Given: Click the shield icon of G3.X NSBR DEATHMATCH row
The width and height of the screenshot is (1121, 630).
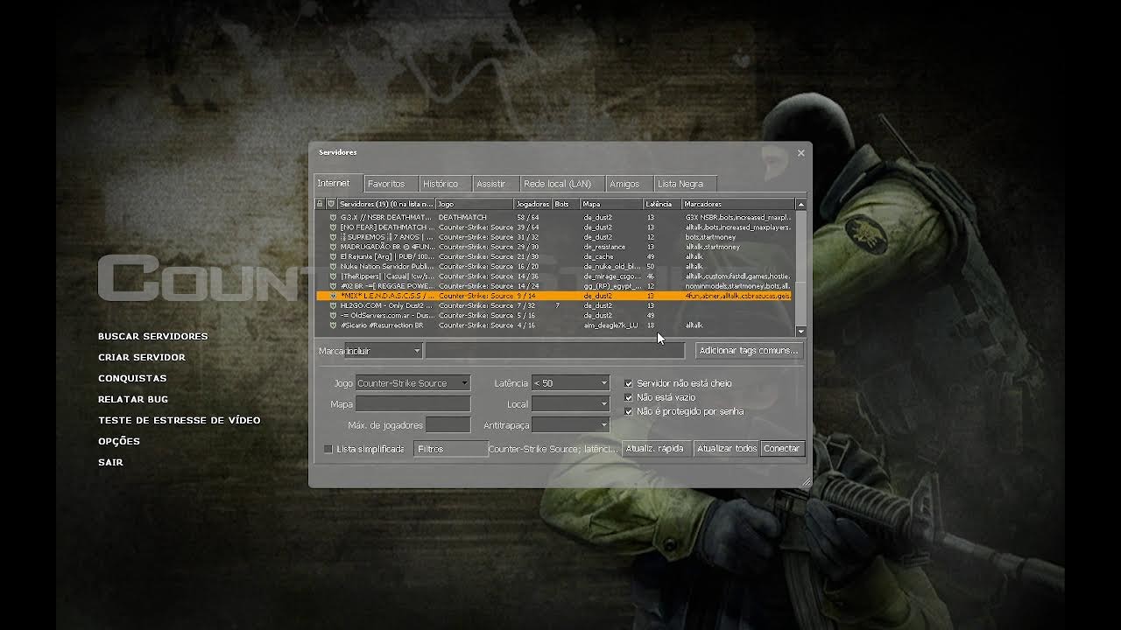Looking at the screenshot, I should coord(333,217).
